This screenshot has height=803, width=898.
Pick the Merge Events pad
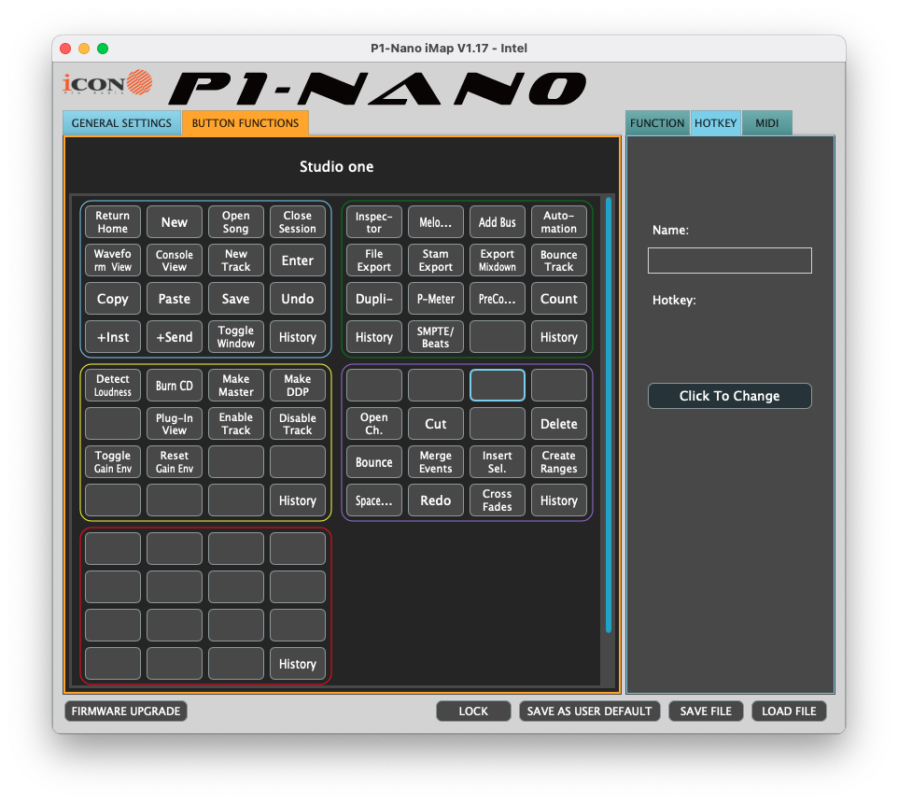pyautogui.click(x=436, y=461)
